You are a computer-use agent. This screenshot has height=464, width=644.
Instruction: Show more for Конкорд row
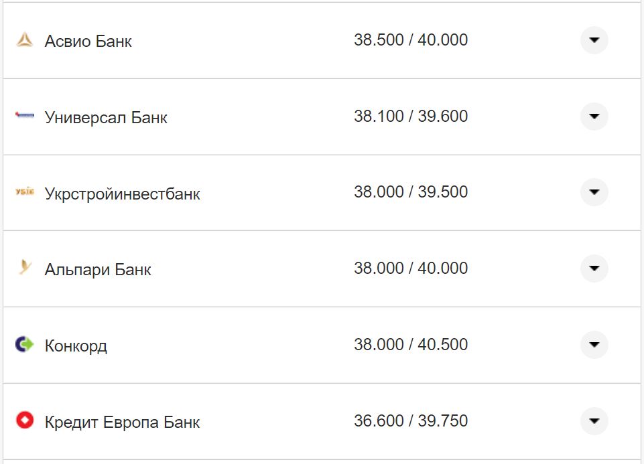coord(594,345)
